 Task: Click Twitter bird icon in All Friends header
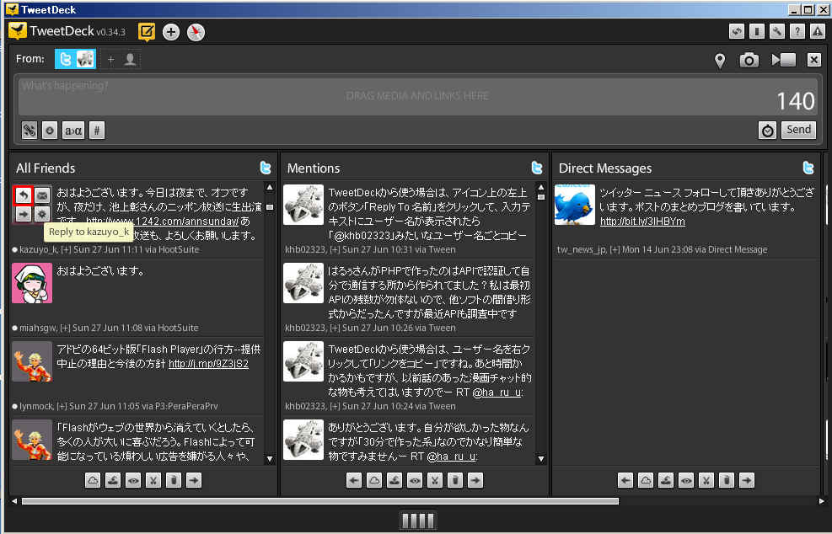tap(266, 168)
